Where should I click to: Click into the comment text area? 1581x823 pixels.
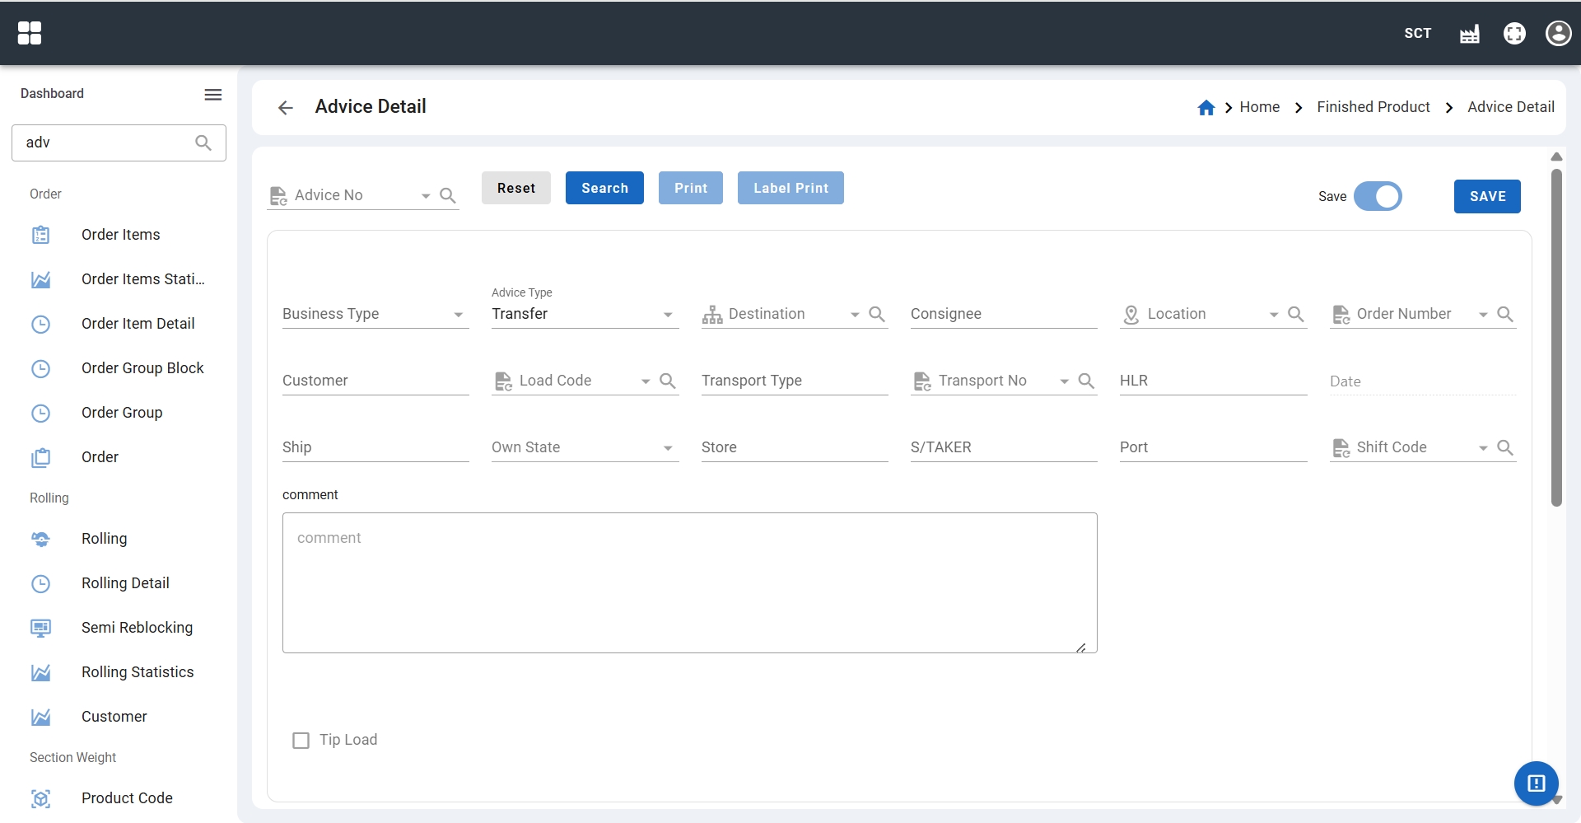tap(689, 583)
